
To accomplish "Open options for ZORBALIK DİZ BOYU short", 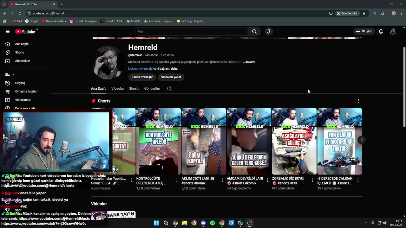I will (x=313, y=180).
